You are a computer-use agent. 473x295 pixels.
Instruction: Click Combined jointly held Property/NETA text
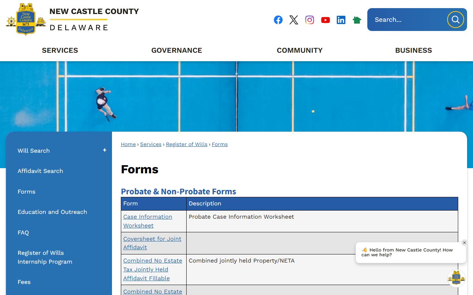[242, 261]
